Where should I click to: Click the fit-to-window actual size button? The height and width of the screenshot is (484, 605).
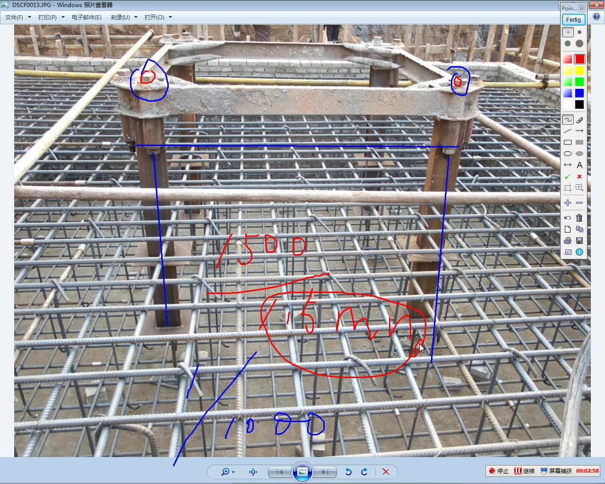[253, 472]
